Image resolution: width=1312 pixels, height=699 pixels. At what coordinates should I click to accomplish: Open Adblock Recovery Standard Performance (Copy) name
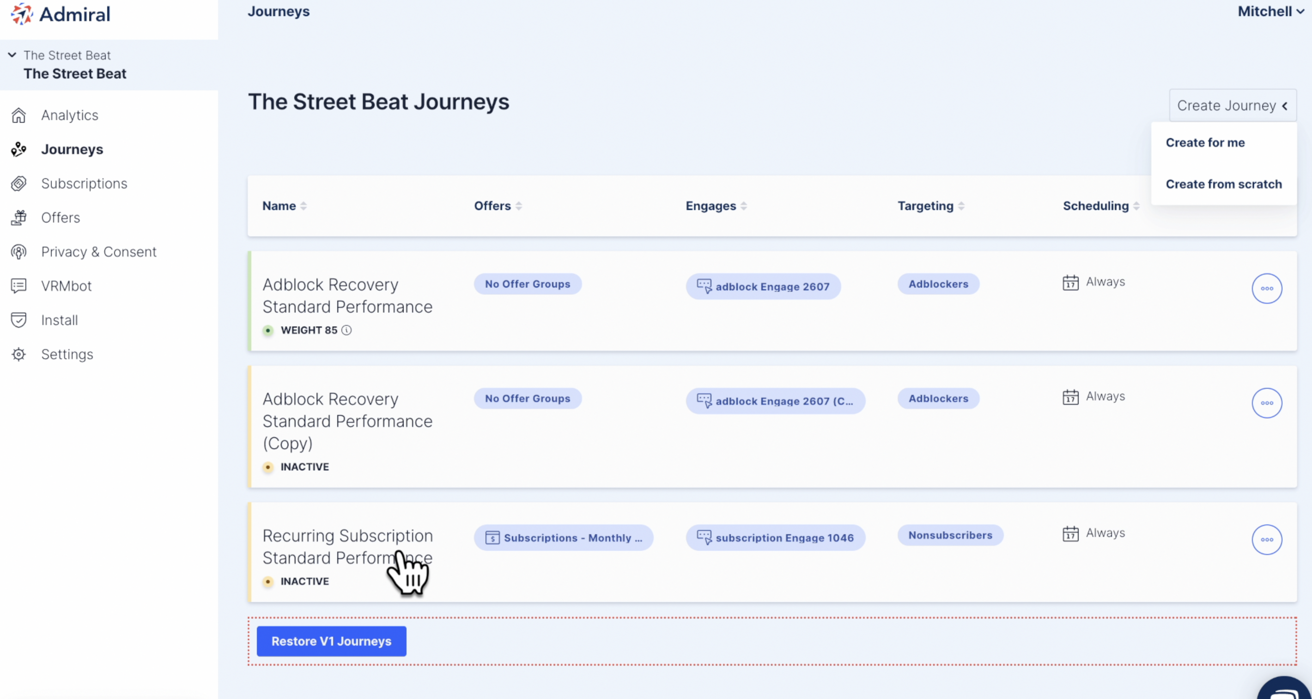(347, 422)
